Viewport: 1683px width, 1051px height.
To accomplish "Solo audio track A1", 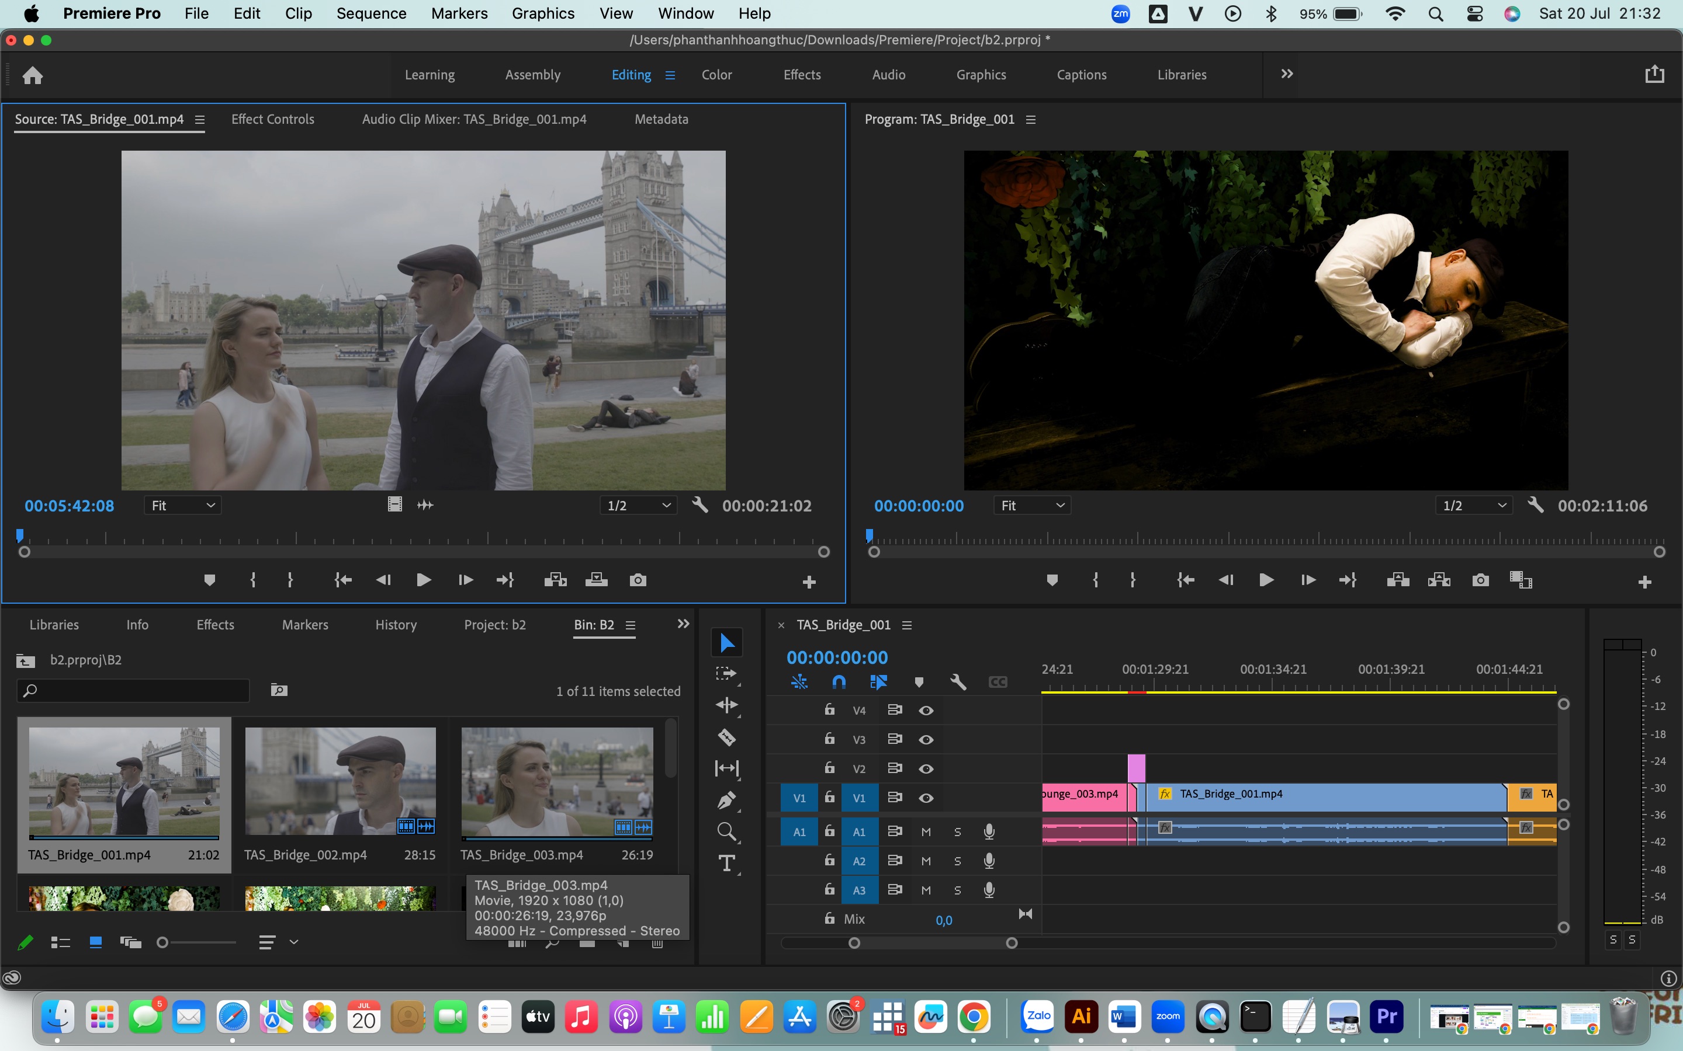I will (958, 832).
